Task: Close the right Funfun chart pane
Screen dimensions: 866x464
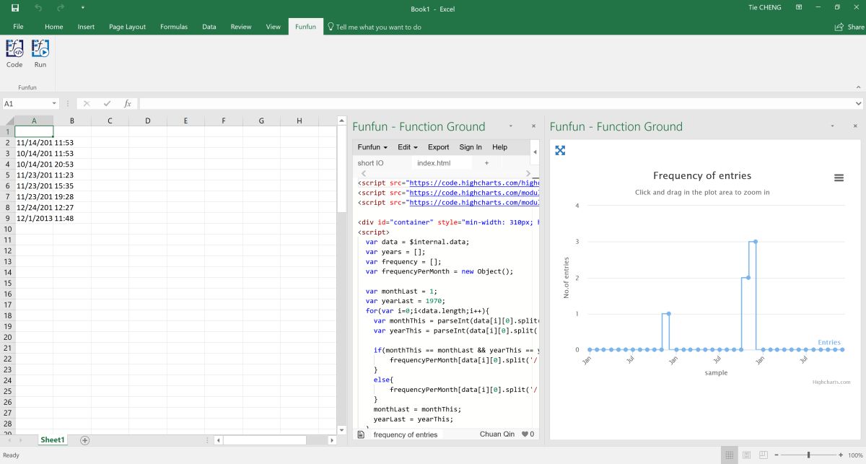Action: [856, 126]
